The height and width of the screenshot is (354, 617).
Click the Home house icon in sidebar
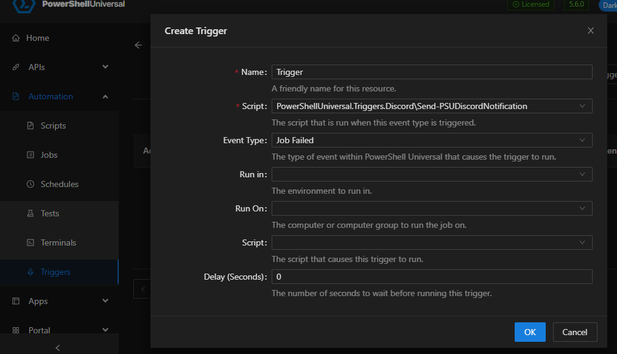coord(16,38)
